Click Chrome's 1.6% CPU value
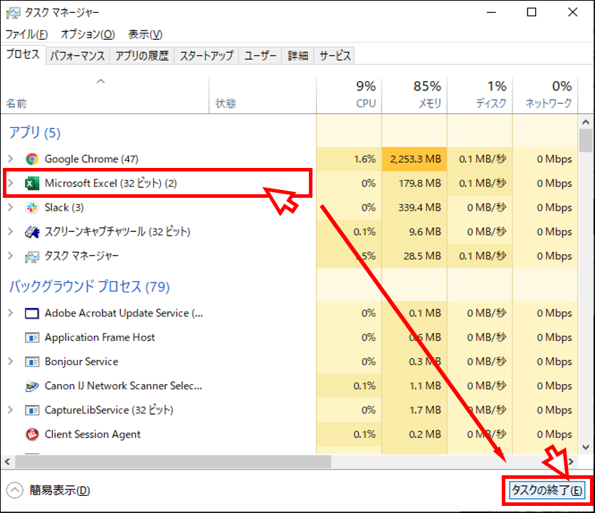The image size is (595, 513). pyautogui.click(x=364, y=159)
